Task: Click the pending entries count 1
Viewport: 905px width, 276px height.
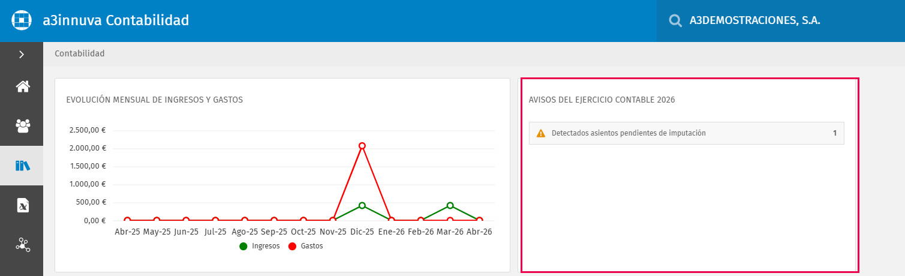Action: [834, 133]
